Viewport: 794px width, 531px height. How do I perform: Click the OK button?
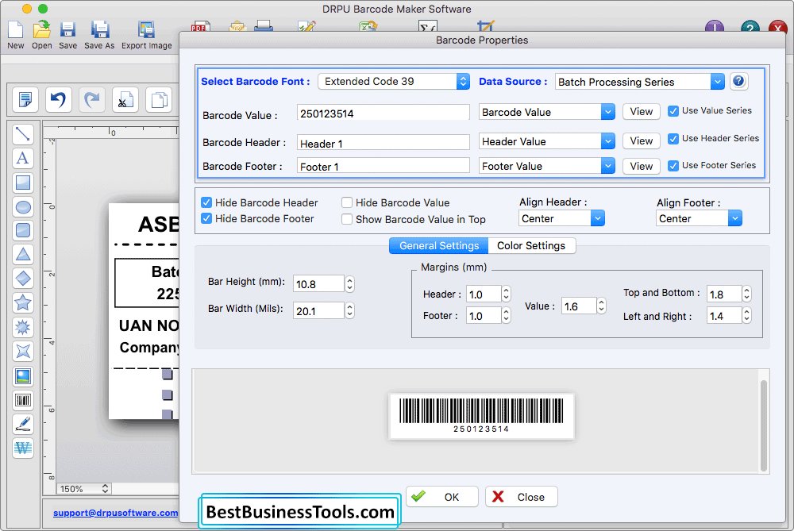[x=442, y=497]
